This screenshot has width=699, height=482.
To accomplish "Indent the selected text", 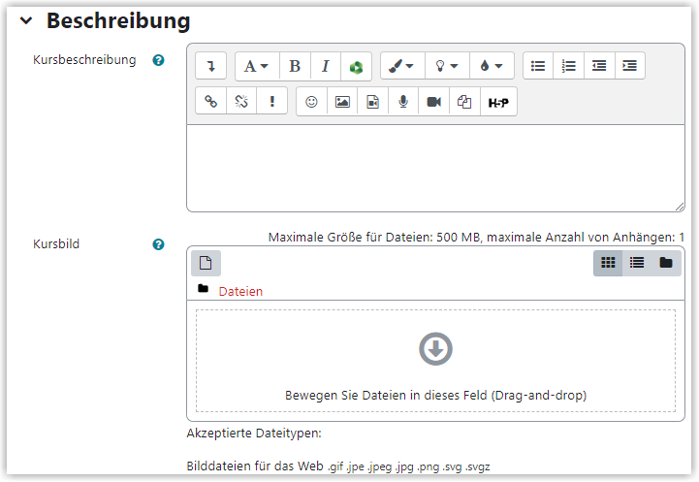I will point(629,66).
